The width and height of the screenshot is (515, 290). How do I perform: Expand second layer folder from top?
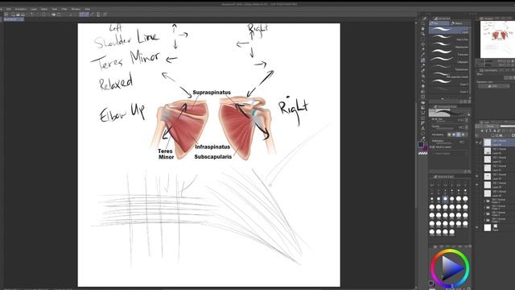click(x=484, y=207)
